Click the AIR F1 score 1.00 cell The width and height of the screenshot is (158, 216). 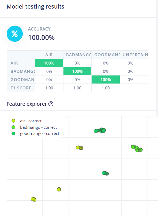pos(49,88)
